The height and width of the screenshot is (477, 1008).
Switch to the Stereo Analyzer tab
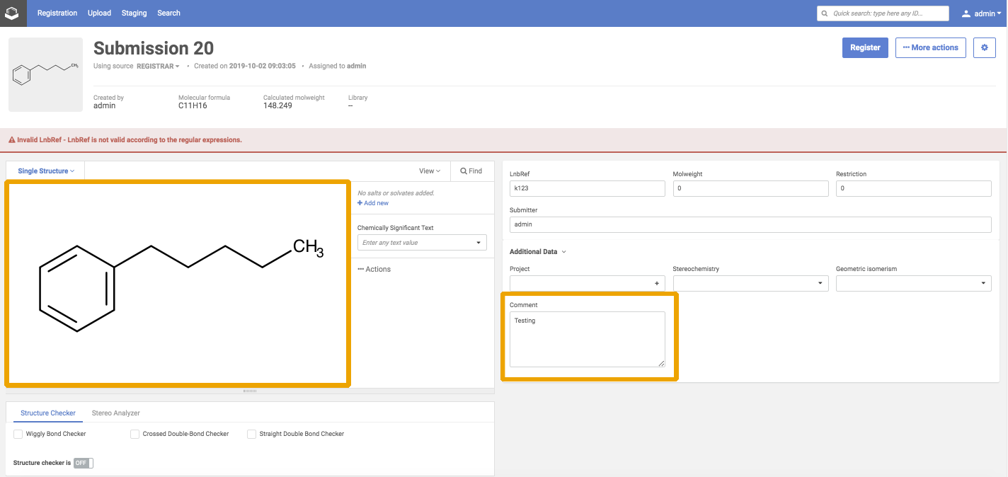(115, 413)
